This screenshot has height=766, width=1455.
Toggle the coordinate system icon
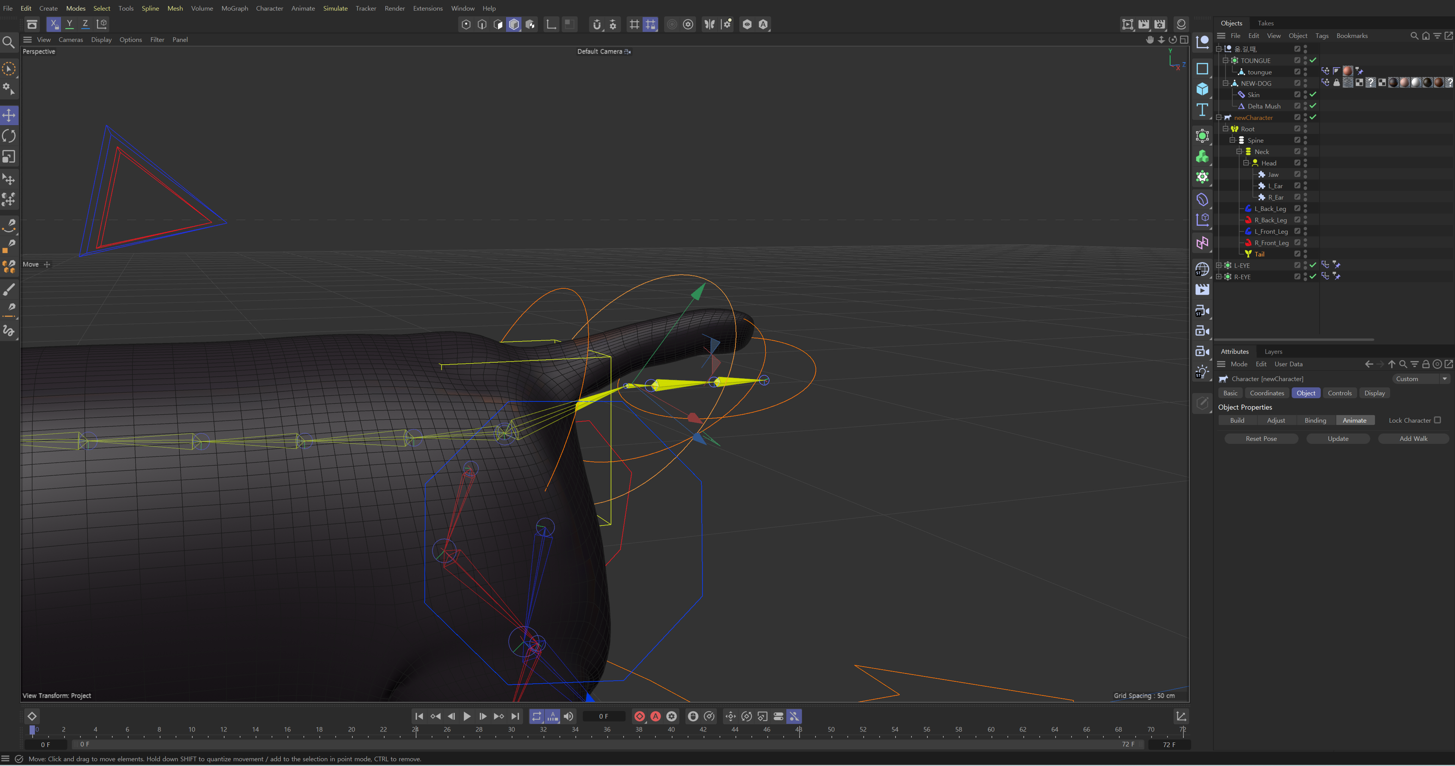(102, 24)
